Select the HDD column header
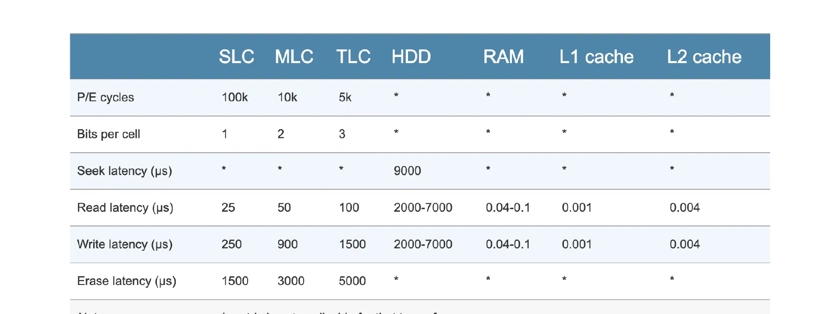The height and width of the screenshot is (314, 815). (x=411, y=56)
